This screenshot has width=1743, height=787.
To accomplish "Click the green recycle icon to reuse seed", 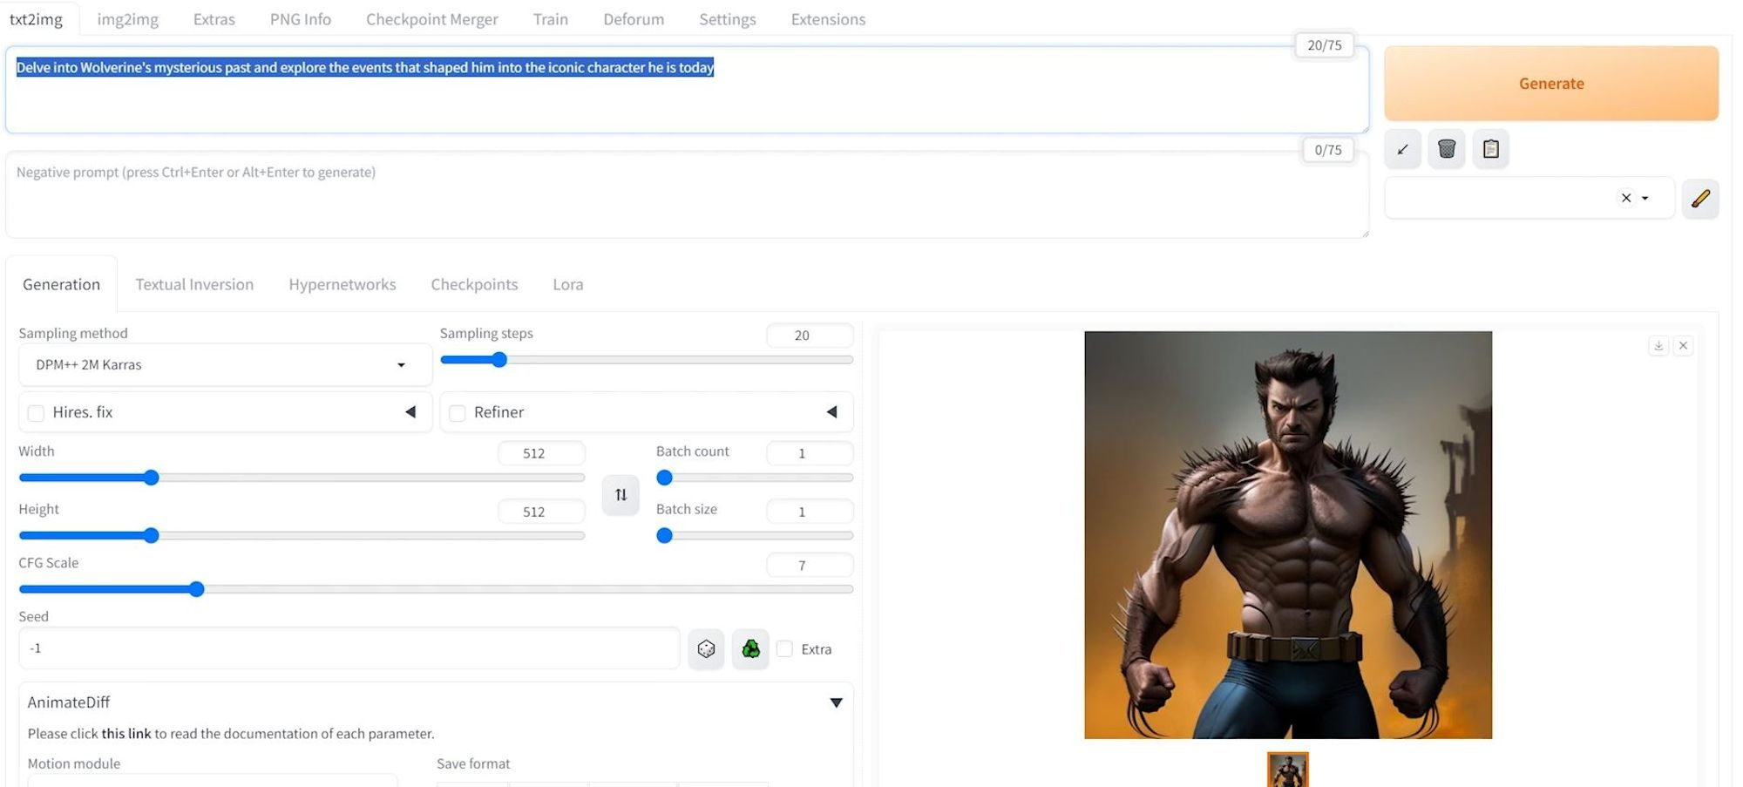I will pyautogui.click(x=750, y=648).
